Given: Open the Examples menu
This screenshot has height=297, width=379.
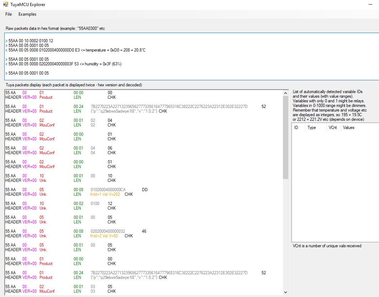Looking at the screenshot, I should pyautogui.click(x=27, y=14).
